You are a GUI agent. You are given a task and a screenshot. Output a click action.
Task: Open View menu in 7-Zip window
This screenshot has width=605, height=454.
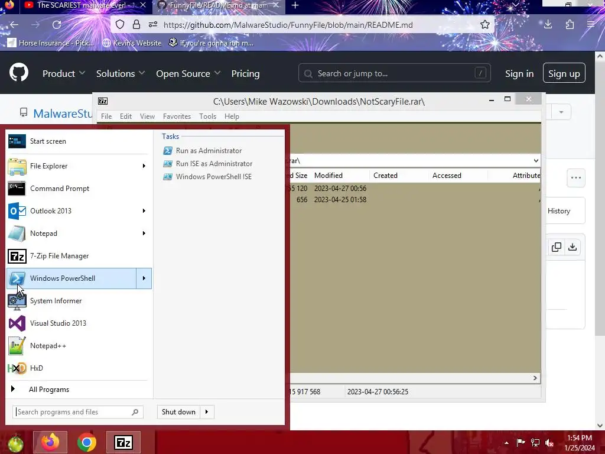tap(147, 116)
